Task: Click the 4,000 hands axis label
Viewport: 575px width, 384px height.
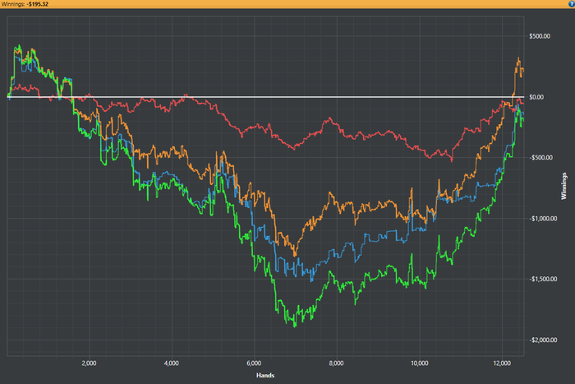Action: [x=172, y=363]
